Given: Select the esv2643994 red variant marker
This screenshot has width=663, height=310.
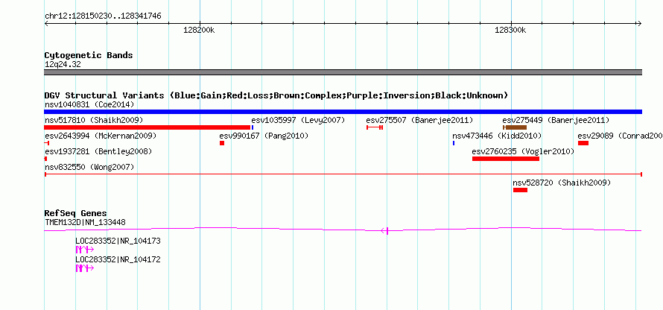Looking at the screenshot, I should tap(47, 143).
